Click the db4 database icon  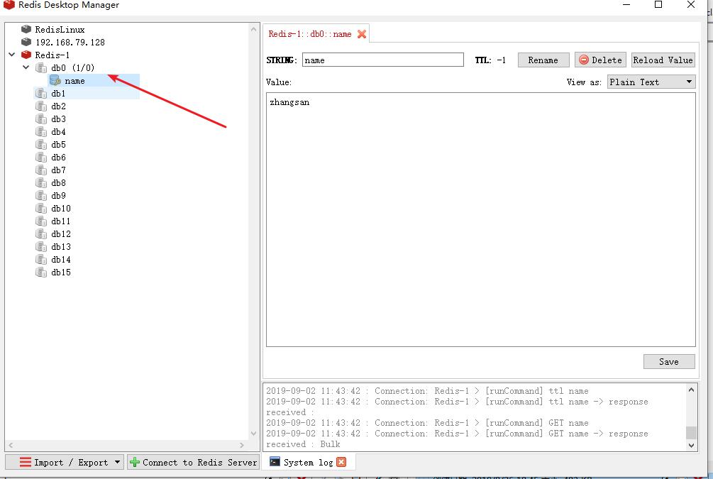[x=41, y=131]
